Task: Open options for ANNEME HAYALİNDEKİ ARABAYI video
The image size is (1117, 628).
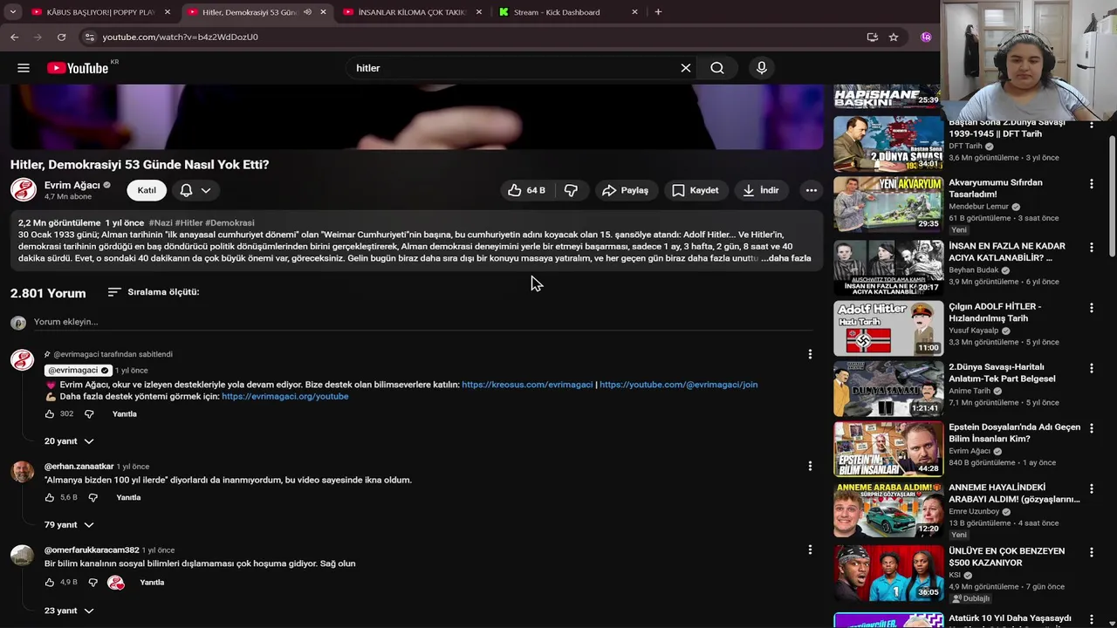Action: pyautogui.click(x=1091, y=489)
